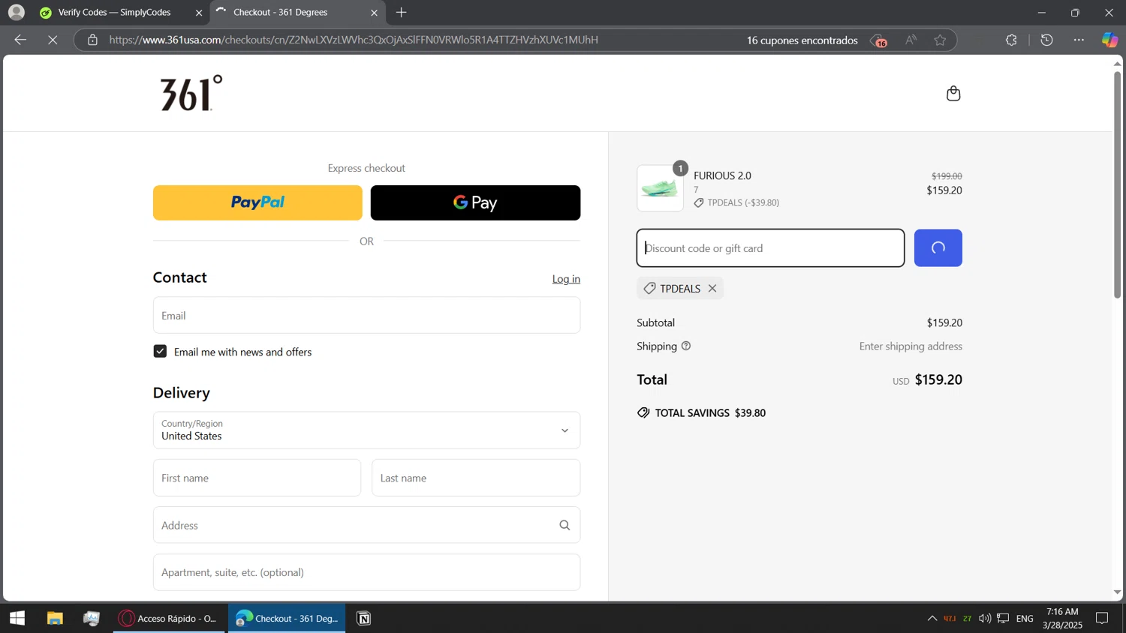Open File Explorer from taskbar

[x=55, y=618]
